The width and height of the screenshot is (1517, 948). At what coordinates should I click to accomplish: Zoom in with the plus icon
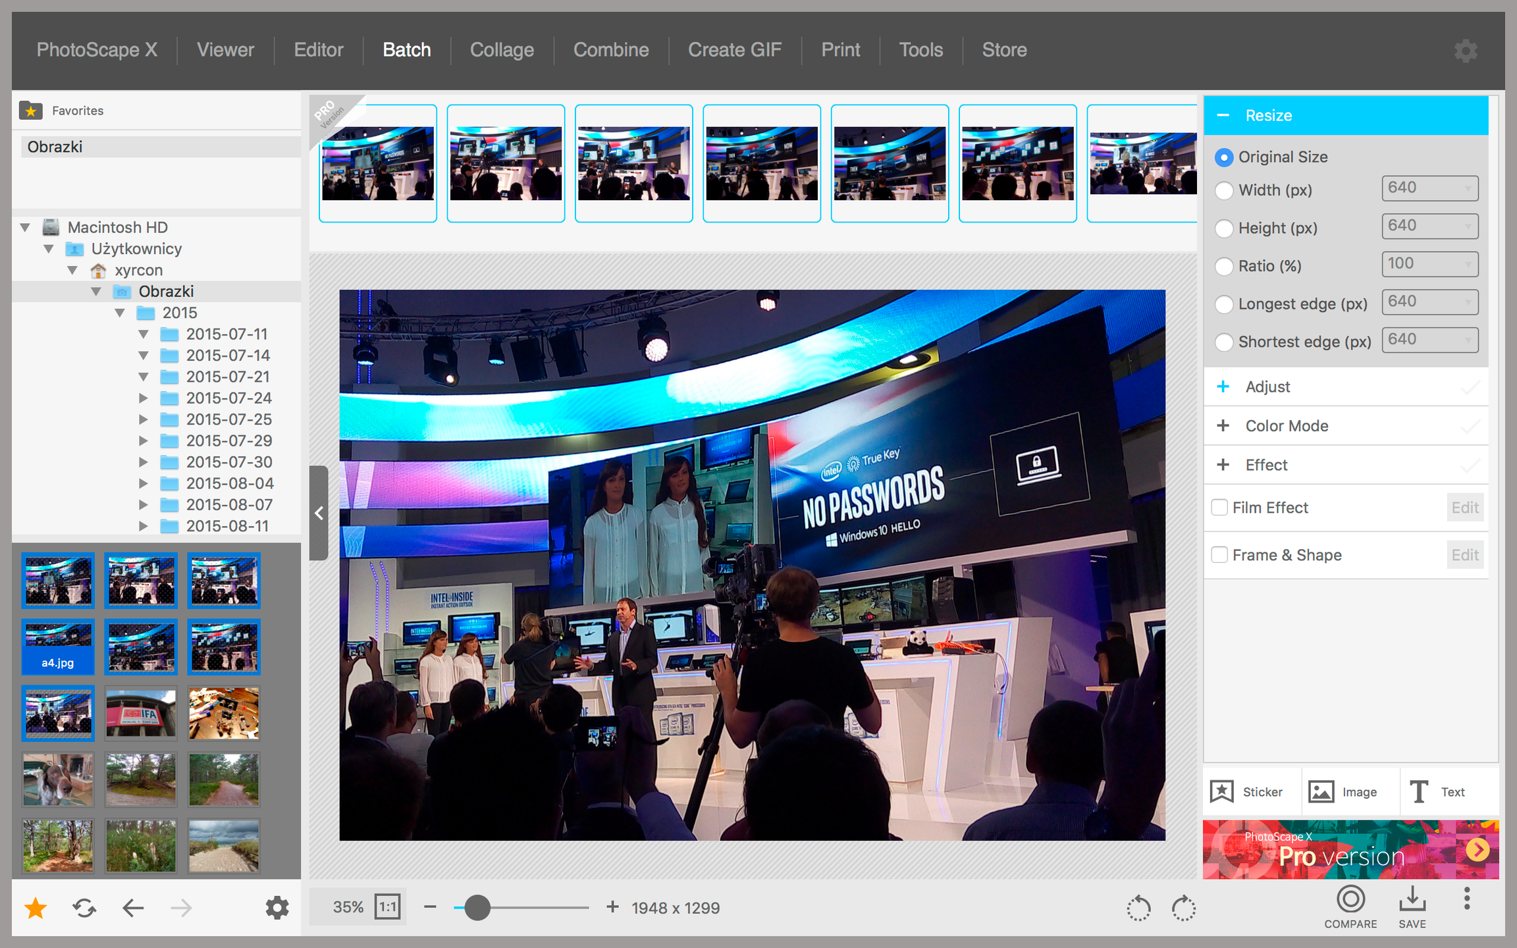(x=612, y=907)
